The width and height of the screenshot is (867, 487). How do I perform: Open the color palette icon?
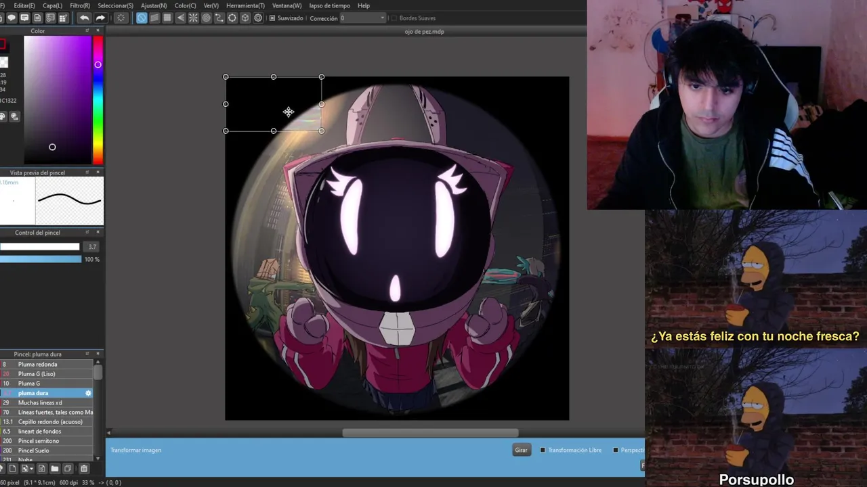point(3,116)
